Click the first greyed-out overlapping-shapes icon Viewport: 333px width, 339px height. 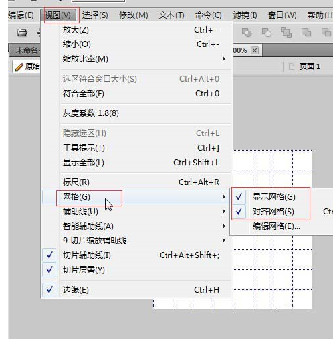pyautogui.click(x=247, y=33)
